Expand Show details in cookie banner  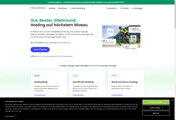11,116
